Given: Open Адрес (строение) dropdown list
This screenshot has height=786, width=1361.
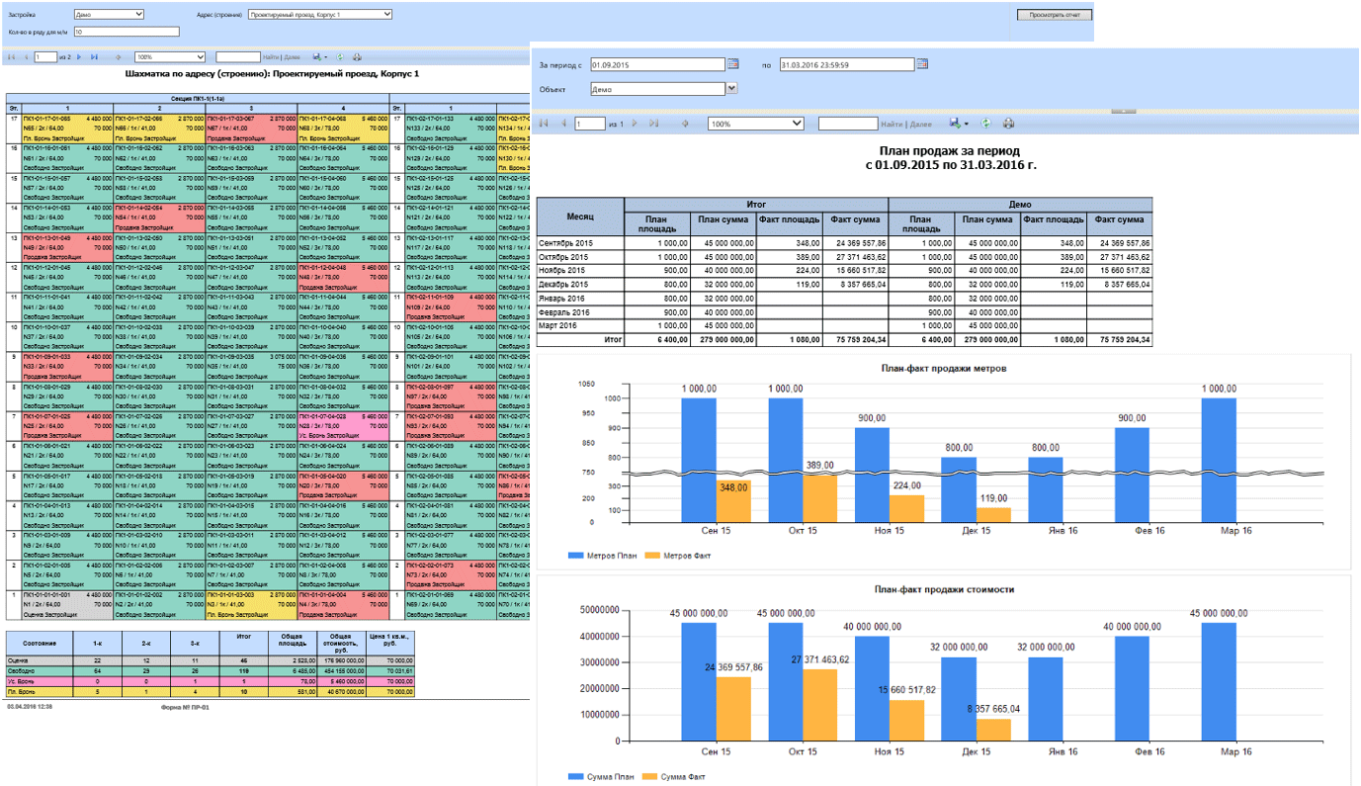Looking at the screenshot, I should 386,15.
